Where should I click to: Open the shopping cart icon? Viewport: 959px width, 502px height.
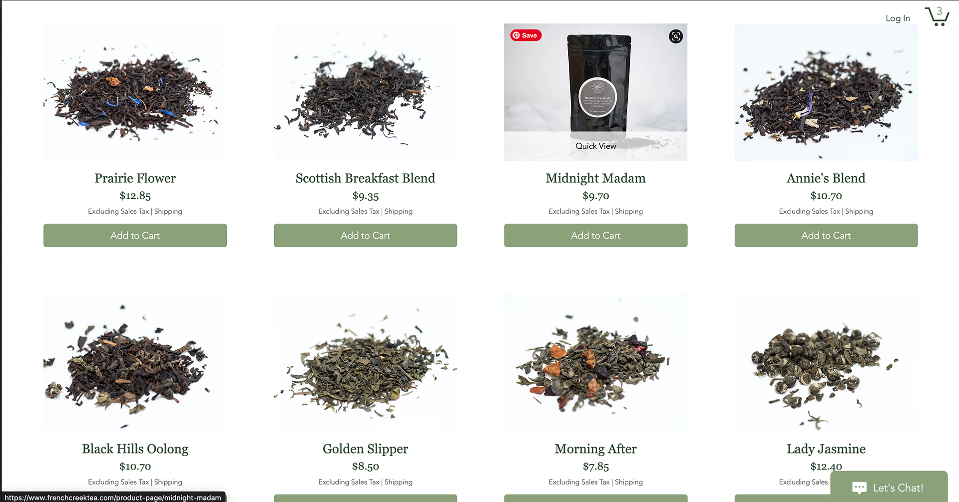tap(937, 16)
